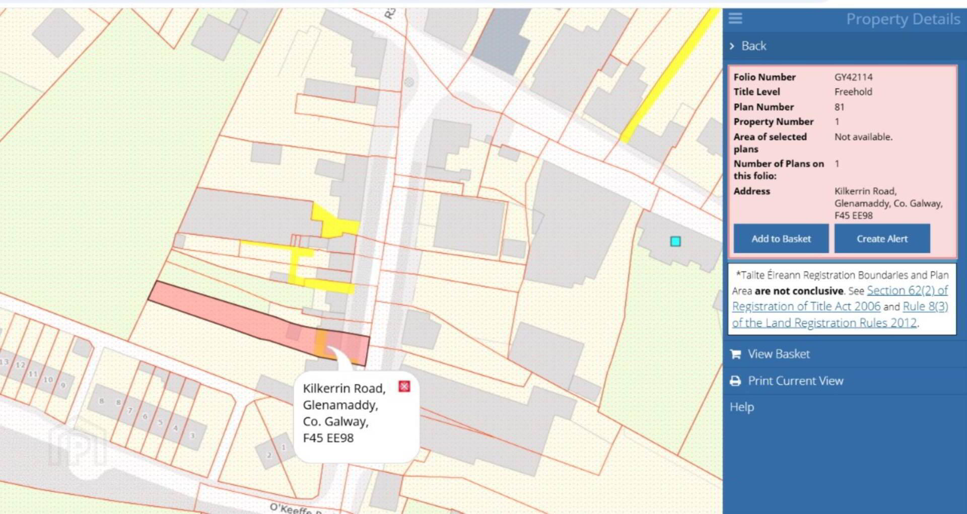
Task: Click Create Alert button
Action: click(882, 239)
